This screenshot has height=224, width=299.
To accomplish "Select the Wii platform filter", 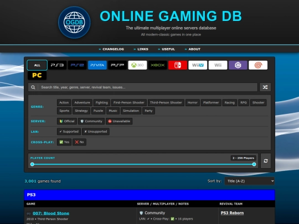I will (x=218, y=65).
